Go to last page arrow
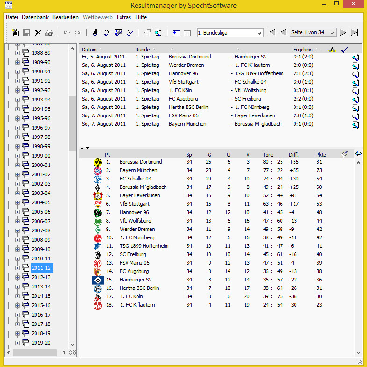The width and height of the screenshot is (367, 367). pyautogui.click(x=354, y=32)
